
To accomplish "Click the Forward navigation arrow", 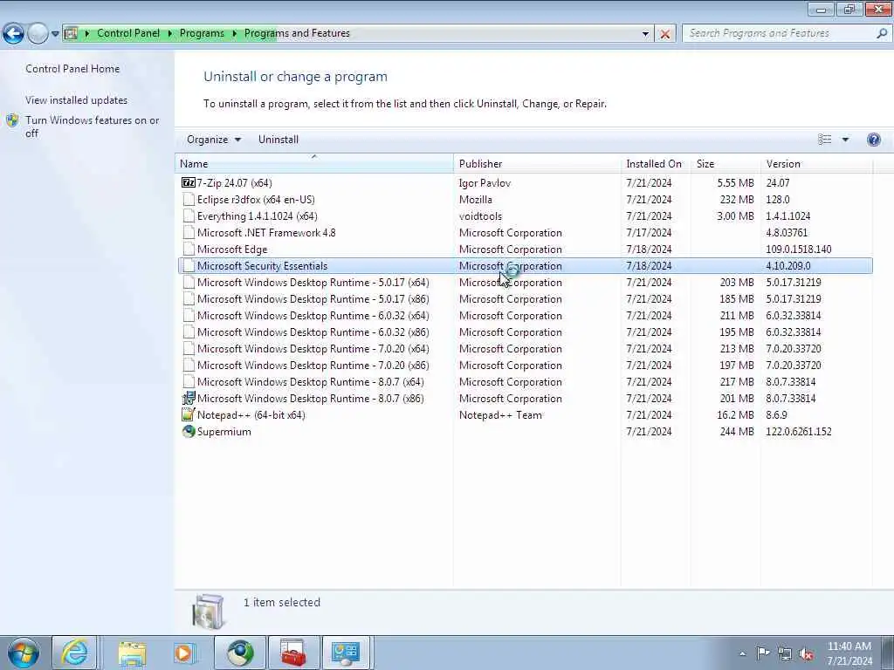I will coord(38,34).
